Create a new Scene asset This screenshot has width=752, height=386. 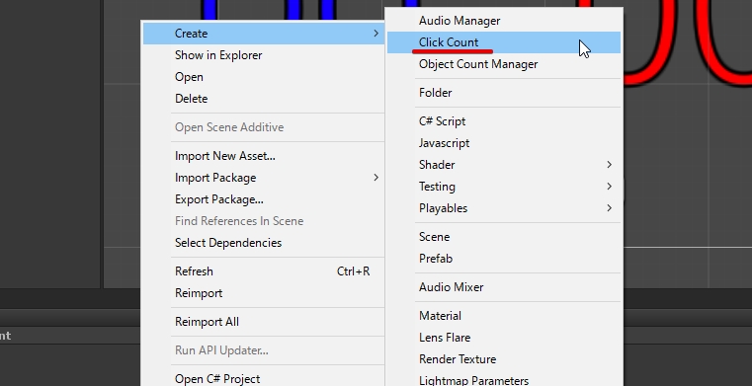click(x=504, y=237)
